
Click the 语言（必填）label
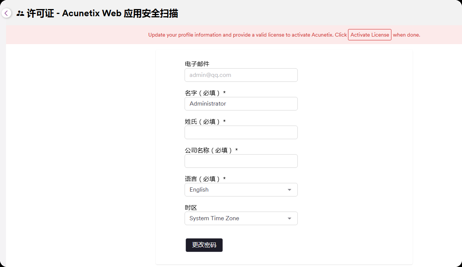pos(205,179)
